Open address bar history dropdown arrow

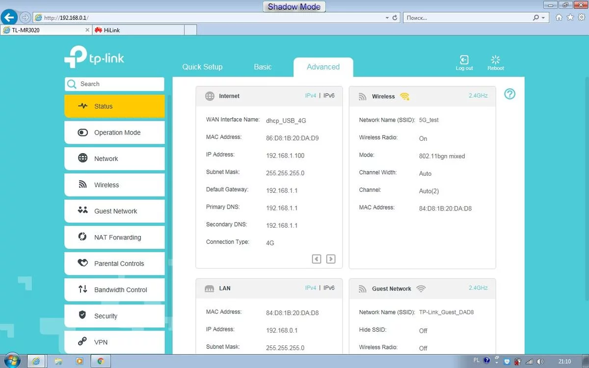pyautogui.click(x=387, y=18)
